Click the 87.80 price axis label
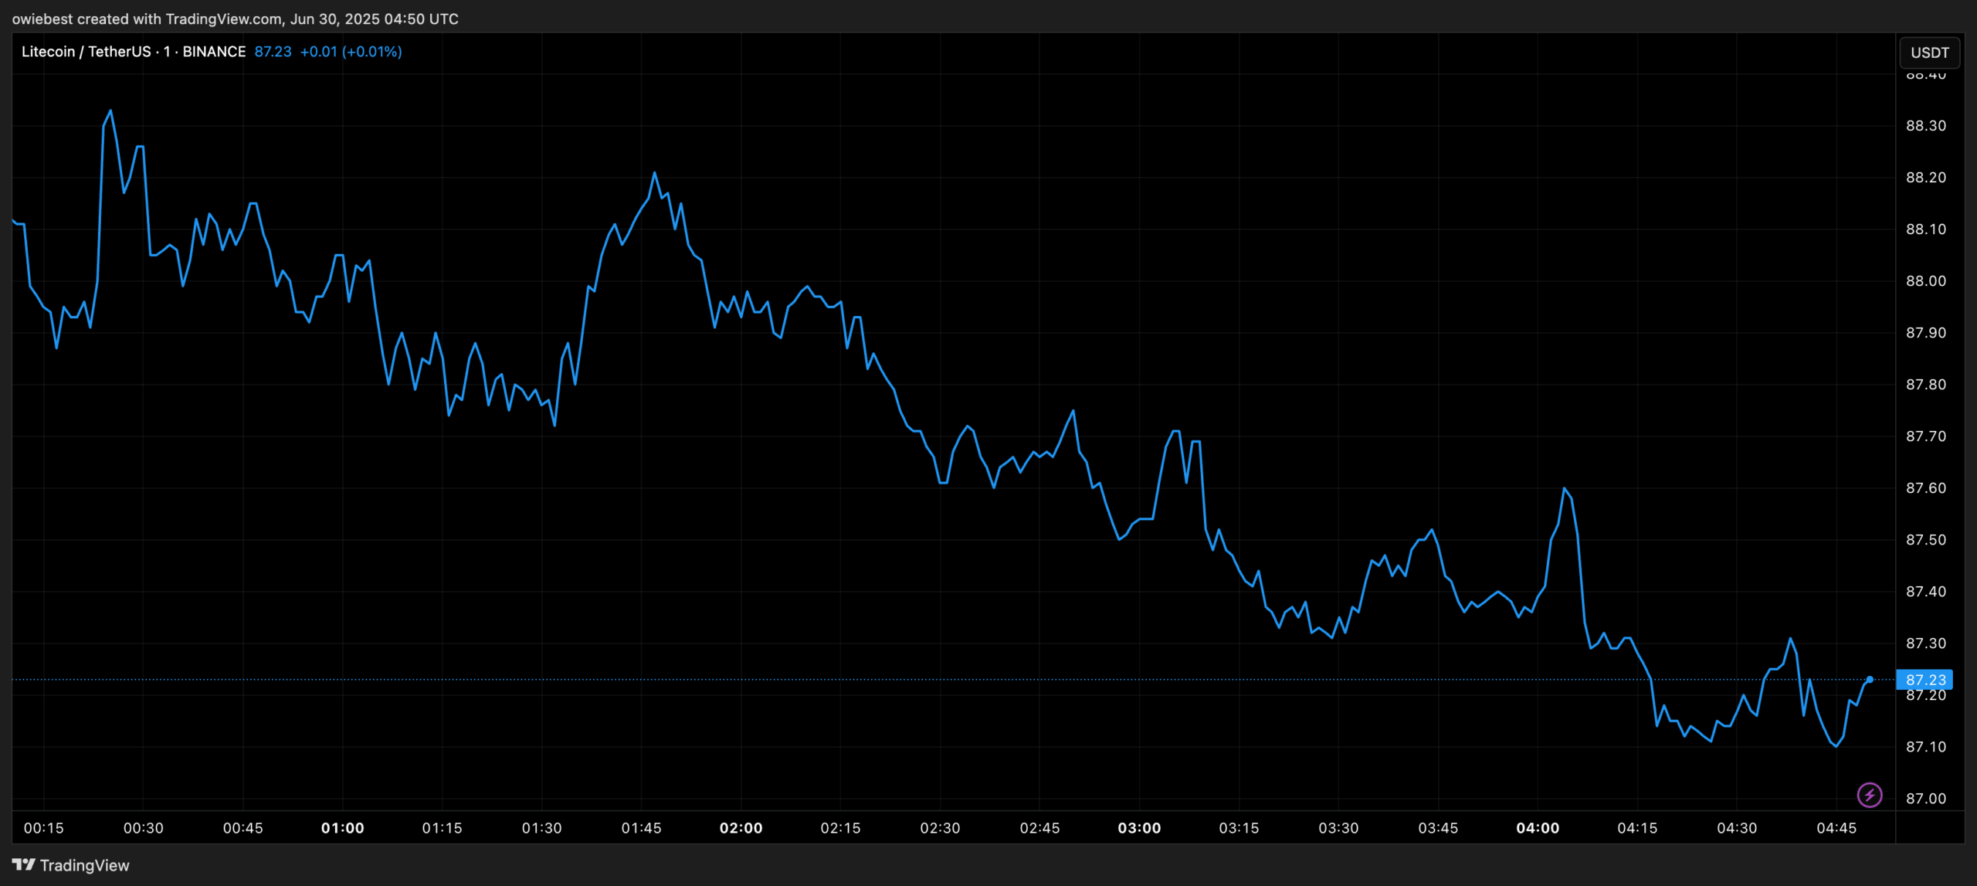This screenshot has height=886, width=1977. pyautogui.click(x=1926, y=385)
